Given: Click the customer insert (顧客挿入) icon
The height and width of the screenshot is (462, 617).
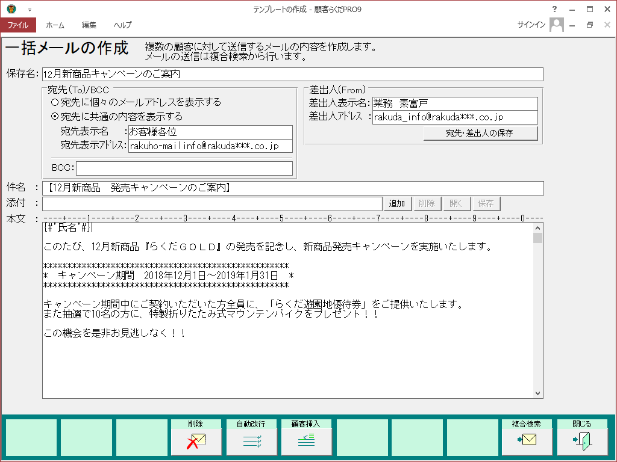Looking at the screenshot, I should 307,442.
